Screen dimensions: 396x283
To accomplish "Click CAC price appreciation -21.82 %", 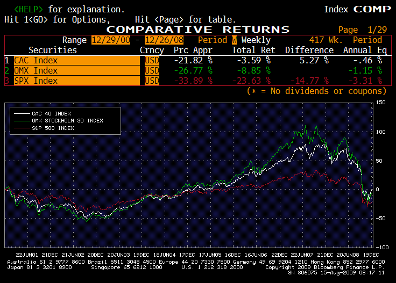I will 193,61.
